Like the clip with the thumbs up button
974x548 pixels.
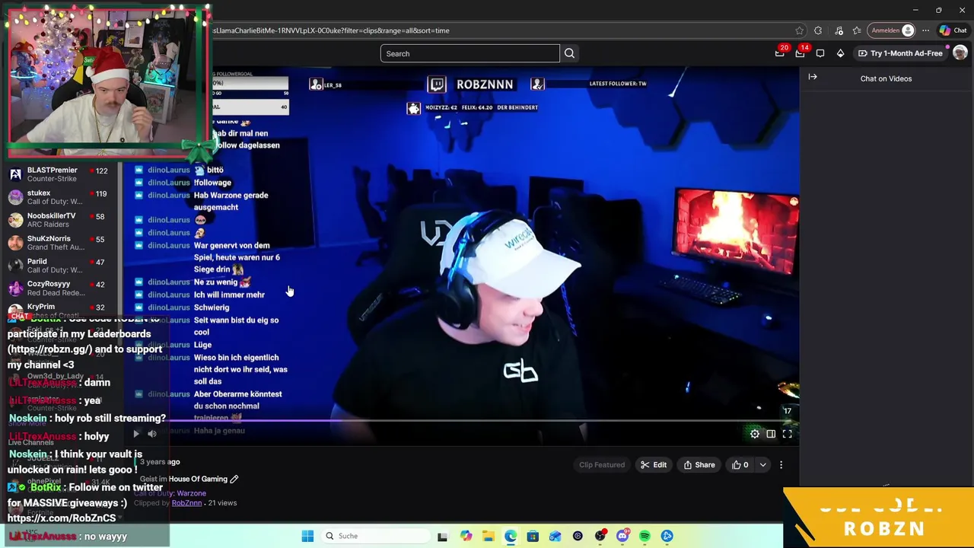740,465
